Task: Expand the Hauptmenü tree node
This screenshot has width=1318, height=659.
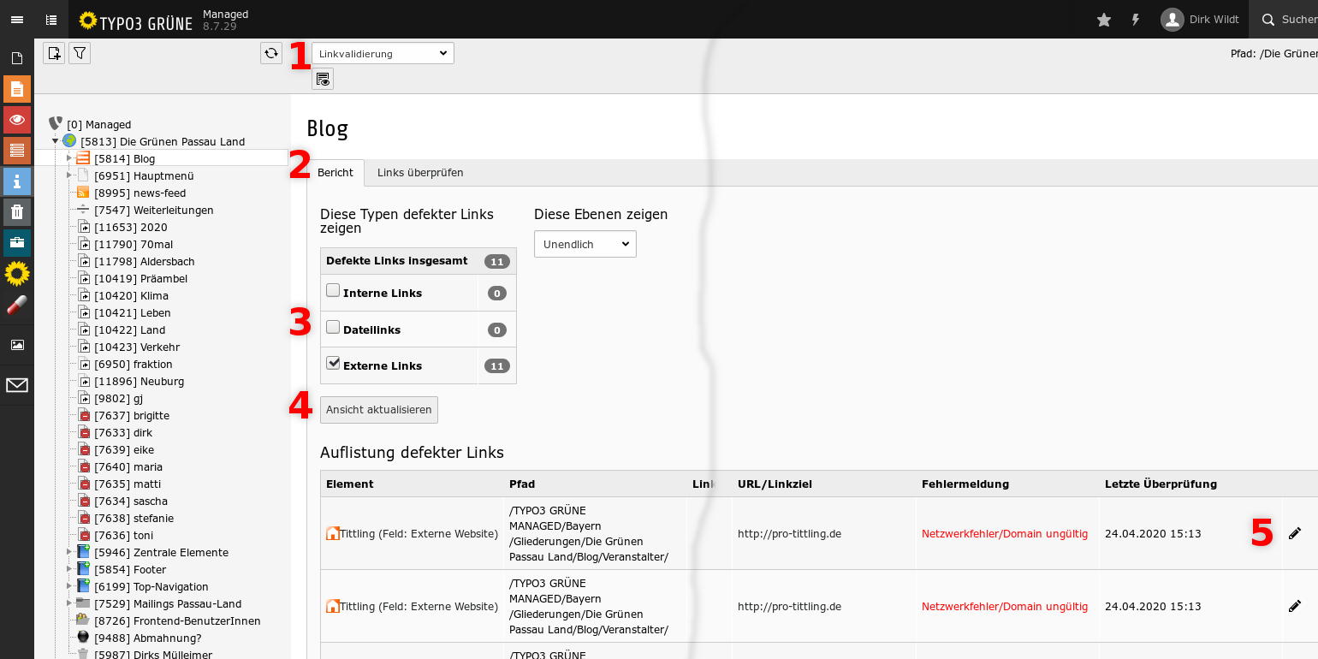Action: (x=69, y=175)
